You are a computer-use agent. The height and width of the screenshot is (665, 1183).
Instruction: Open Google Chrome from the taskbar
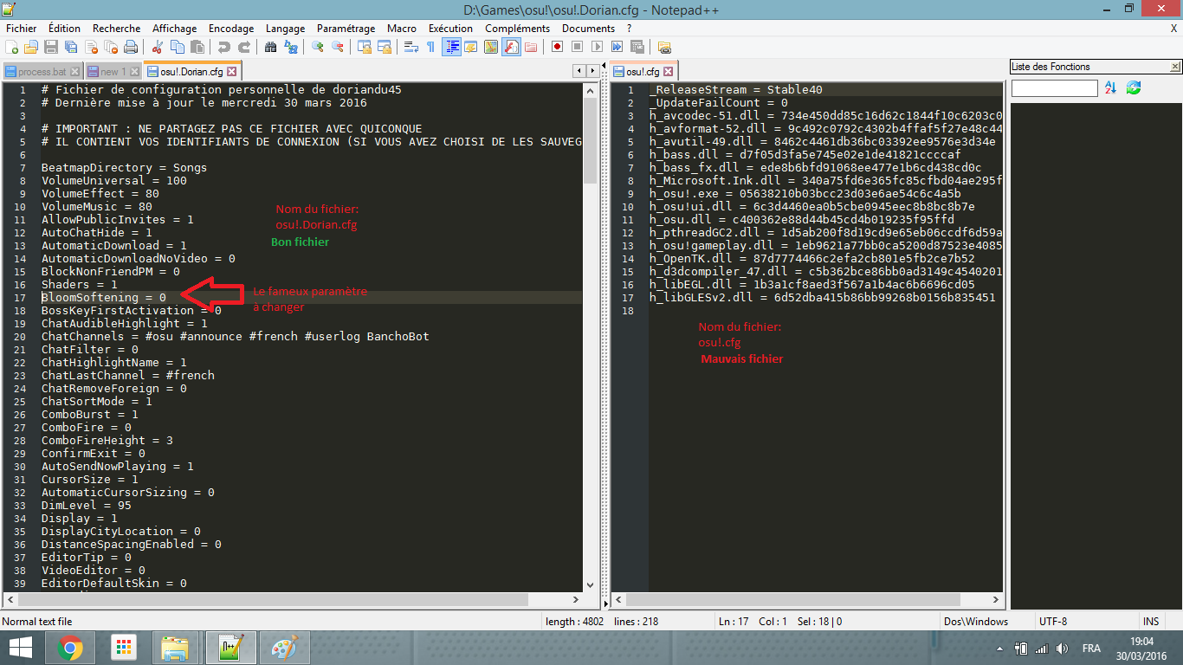click(70, 648)
